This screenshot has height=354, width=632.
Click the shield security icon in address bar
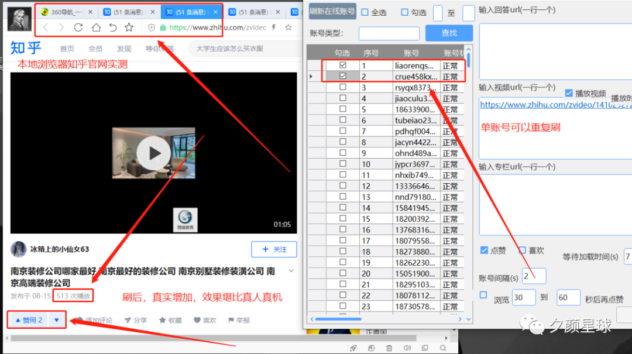pyautogui.click(x=152, y=28)
